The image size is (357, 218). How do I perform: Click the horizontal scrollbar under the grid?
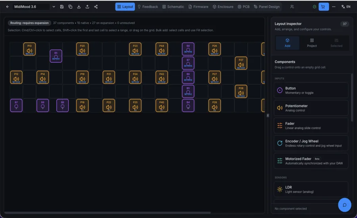(x=107, y=213)
